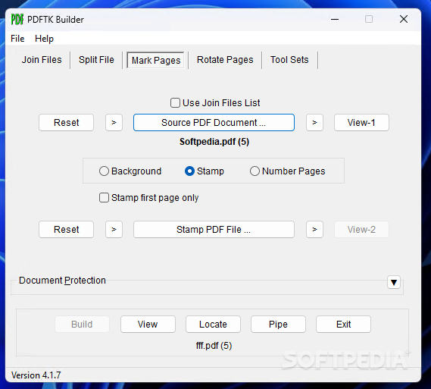Viewport: 431px width, 389px height.
Task: Click the Pipe button
Action: tap(278, 325)
